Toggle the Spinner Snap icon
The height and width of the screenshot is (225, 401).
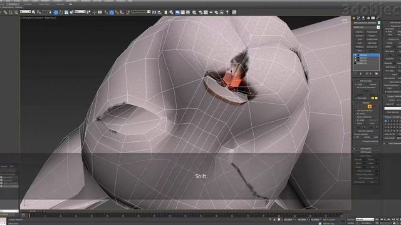pyautogui.click(x=123, y=12)
